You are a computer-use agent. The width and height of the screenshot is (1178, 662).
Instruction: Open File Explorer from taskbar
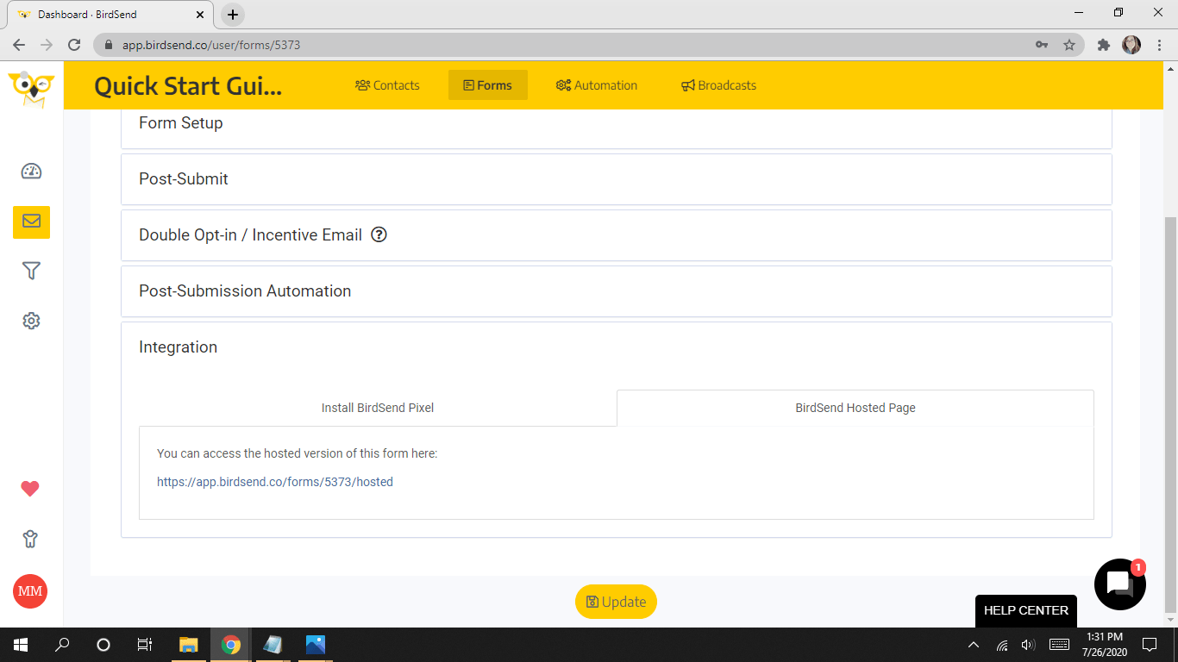(x=188, y=644)
